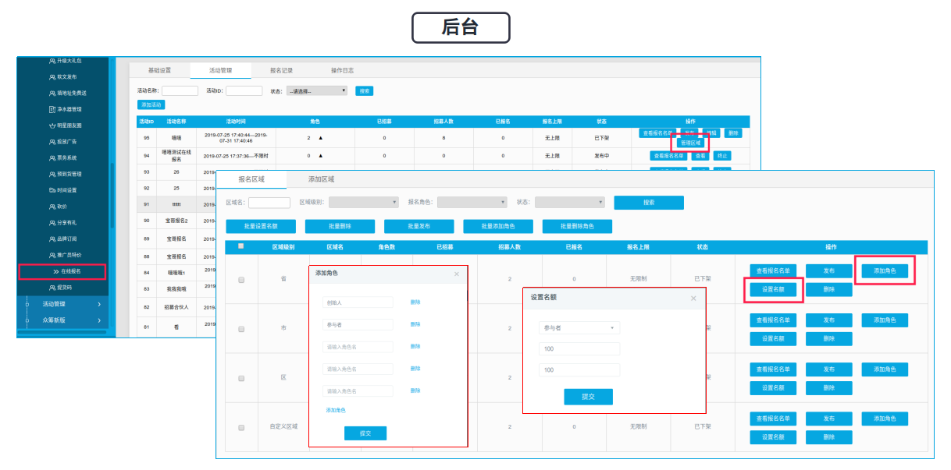Click 提交 in the 设置名额 dialog
Image resolution: width=951 pixels, height=470 pixels.
pyautogui.click(x=588, y=397)
